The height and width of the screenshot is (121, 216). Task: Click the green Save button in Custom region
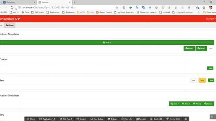pyautogui.click(x=210, y=68)
